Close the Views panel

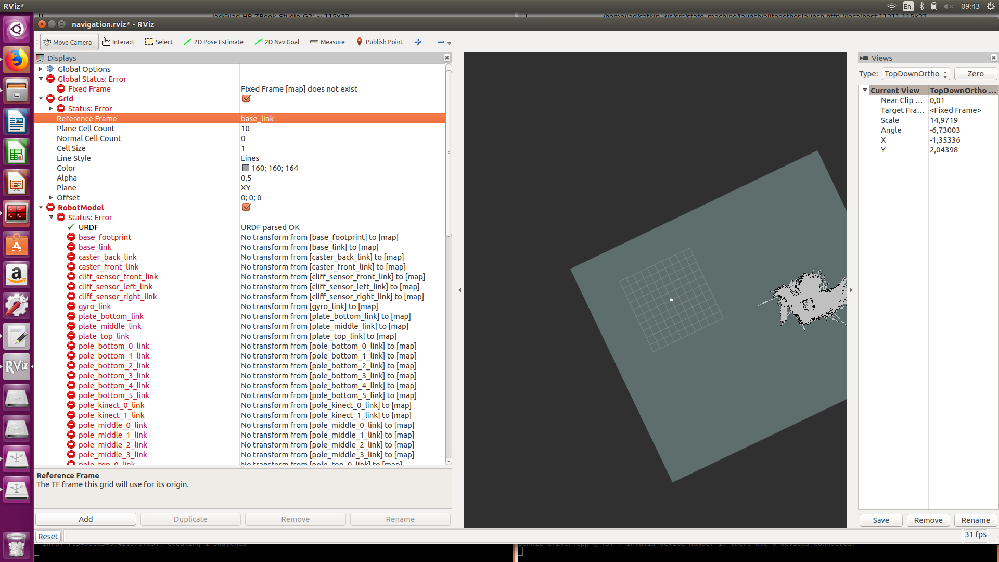click(x=993, y=58)
